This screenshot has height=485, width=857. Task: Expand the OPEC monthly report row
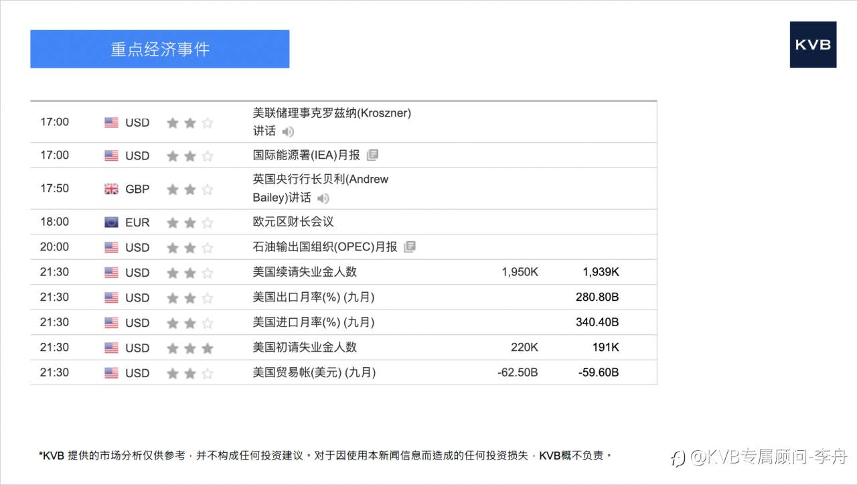pos(301,247)
